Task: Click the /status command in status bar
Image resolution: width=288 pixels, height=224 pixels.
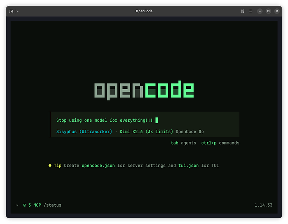Action: (53, 205)
